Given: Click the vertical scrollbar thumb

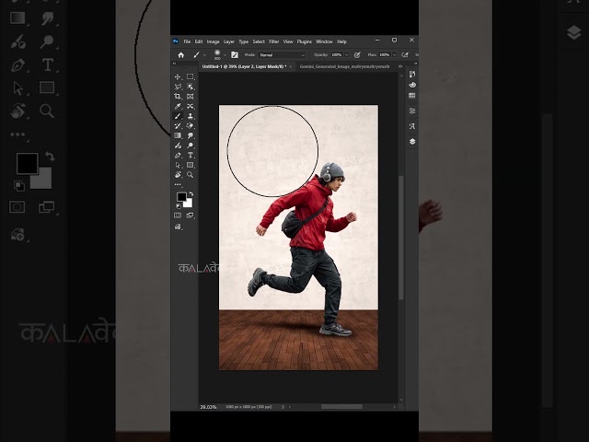Looking at the screenshot, I should click(x=401, y=238).
